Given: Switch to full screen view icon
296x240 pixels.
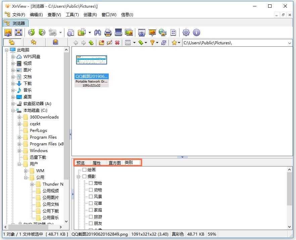Looking at the screenshot, I should [x=18, y=33].
